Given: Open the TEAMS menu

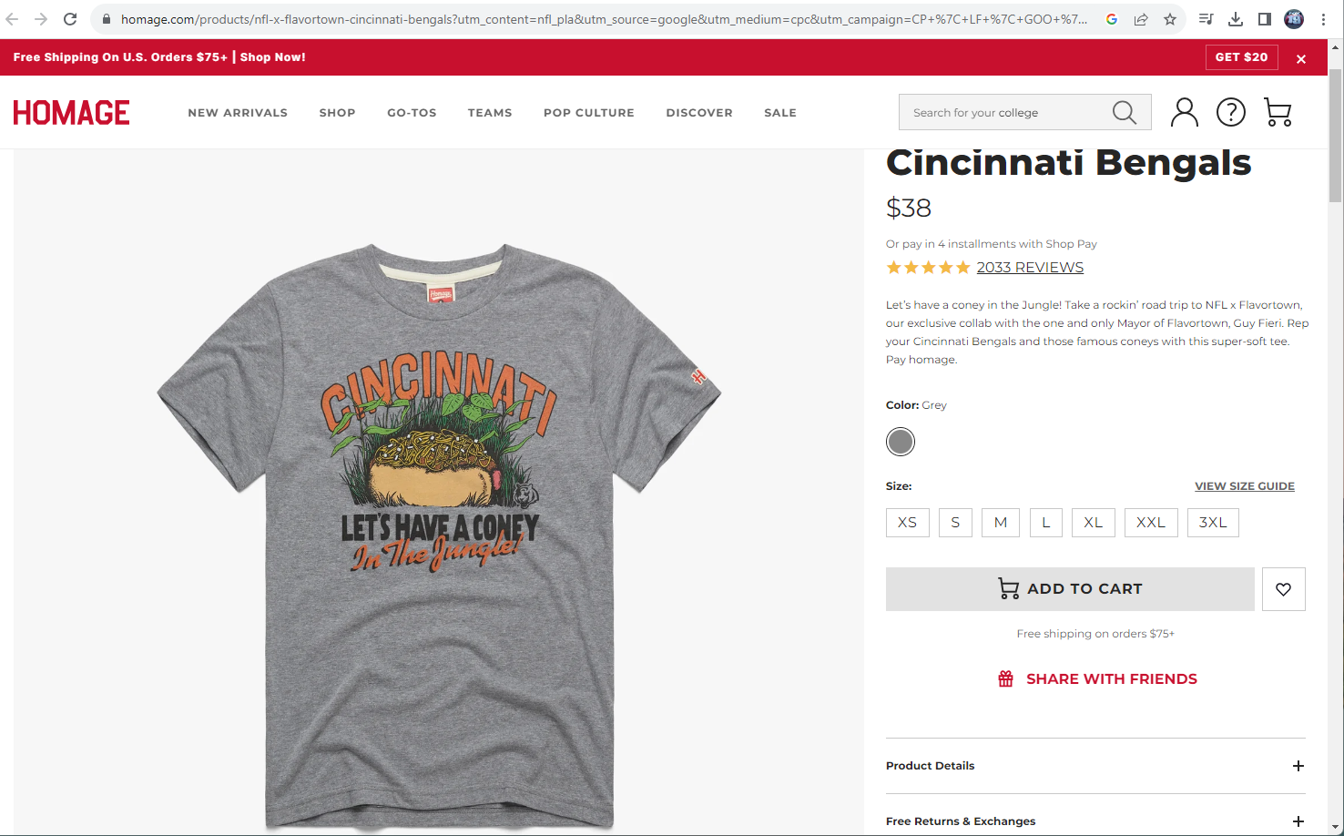Looking at the screenshot, I should [x=490, y=113].
